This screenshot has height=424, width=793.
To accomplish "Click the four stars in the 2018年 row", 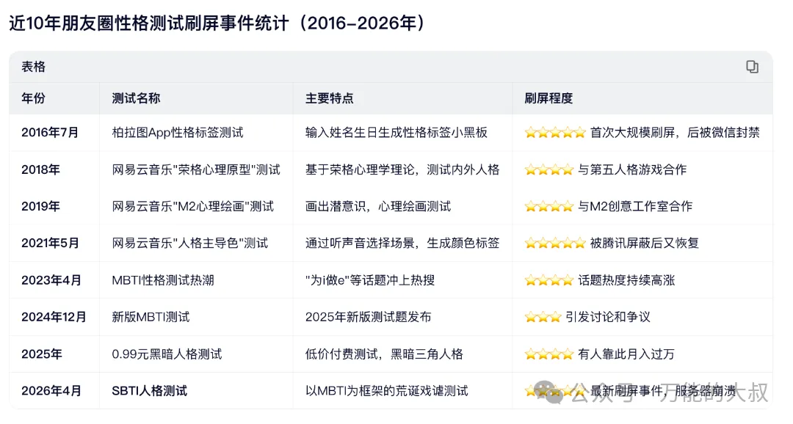I will tap(548, 169).
